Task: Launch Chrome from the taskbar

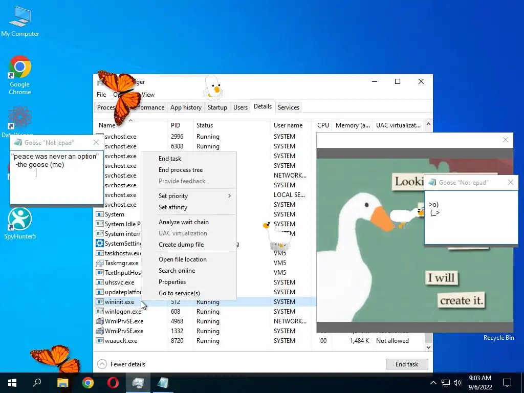Action: click(x=88, y=383)
